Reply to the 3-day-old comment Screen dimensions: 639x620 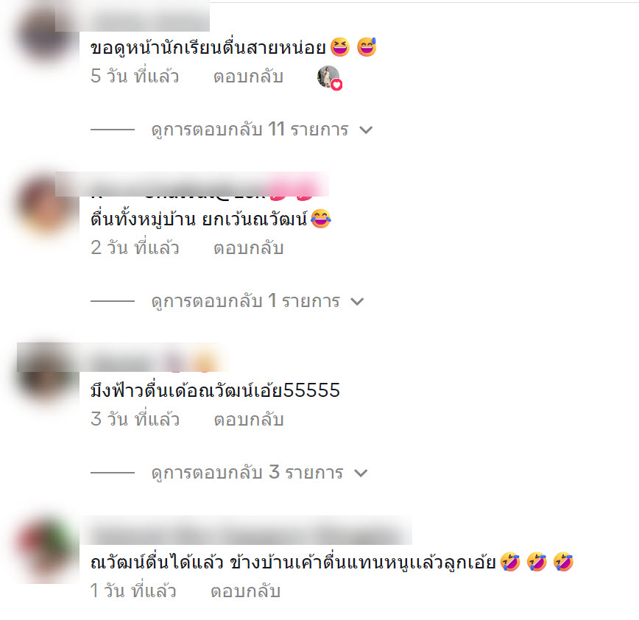249,420
